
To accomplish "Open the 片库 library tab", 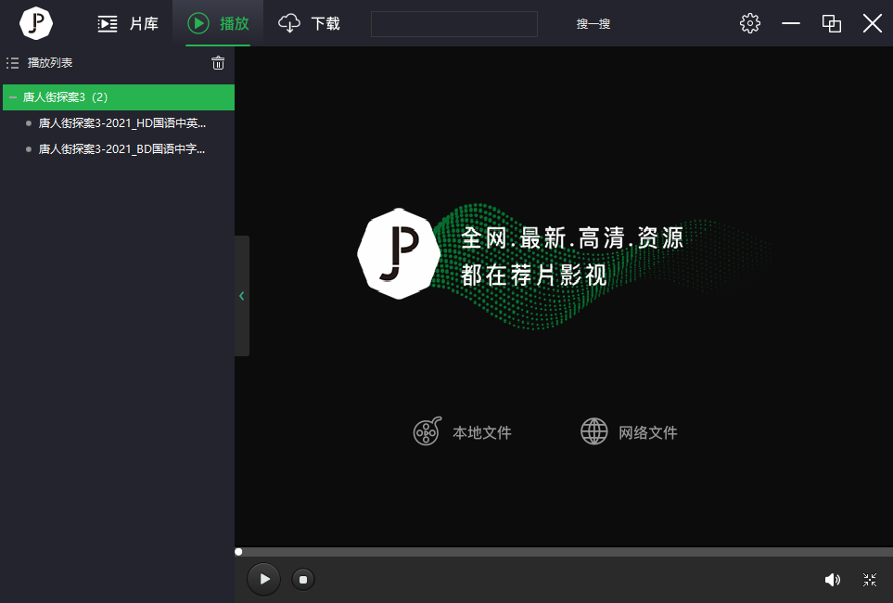I will (128, 23).
